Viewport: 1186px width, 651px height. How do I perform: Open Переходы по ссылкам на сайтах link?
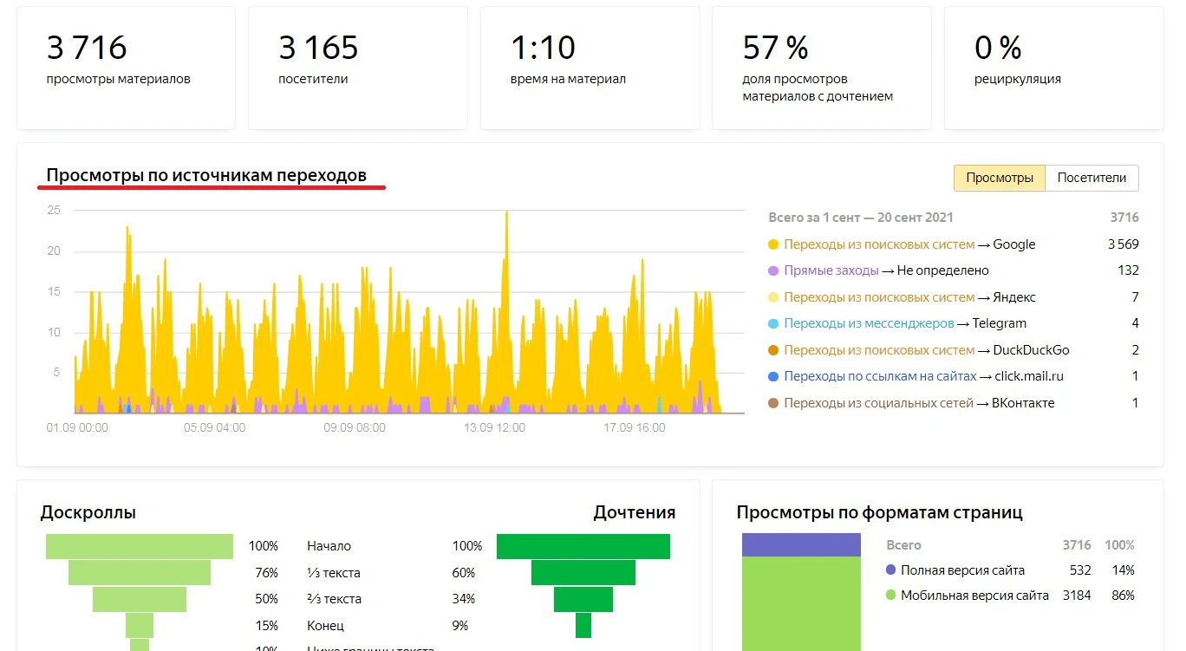click(x=880, y=377)
